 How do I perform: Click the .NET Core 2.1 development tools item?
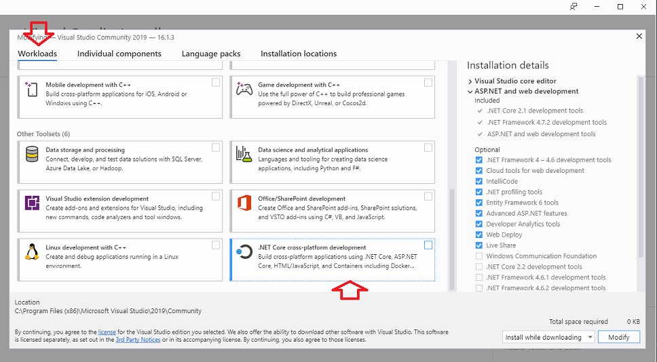click(535, 110)
